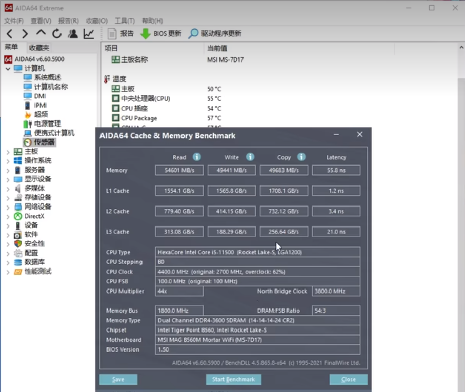Click the info icon next to Read

pyautogui.click(x=196, y=157)
